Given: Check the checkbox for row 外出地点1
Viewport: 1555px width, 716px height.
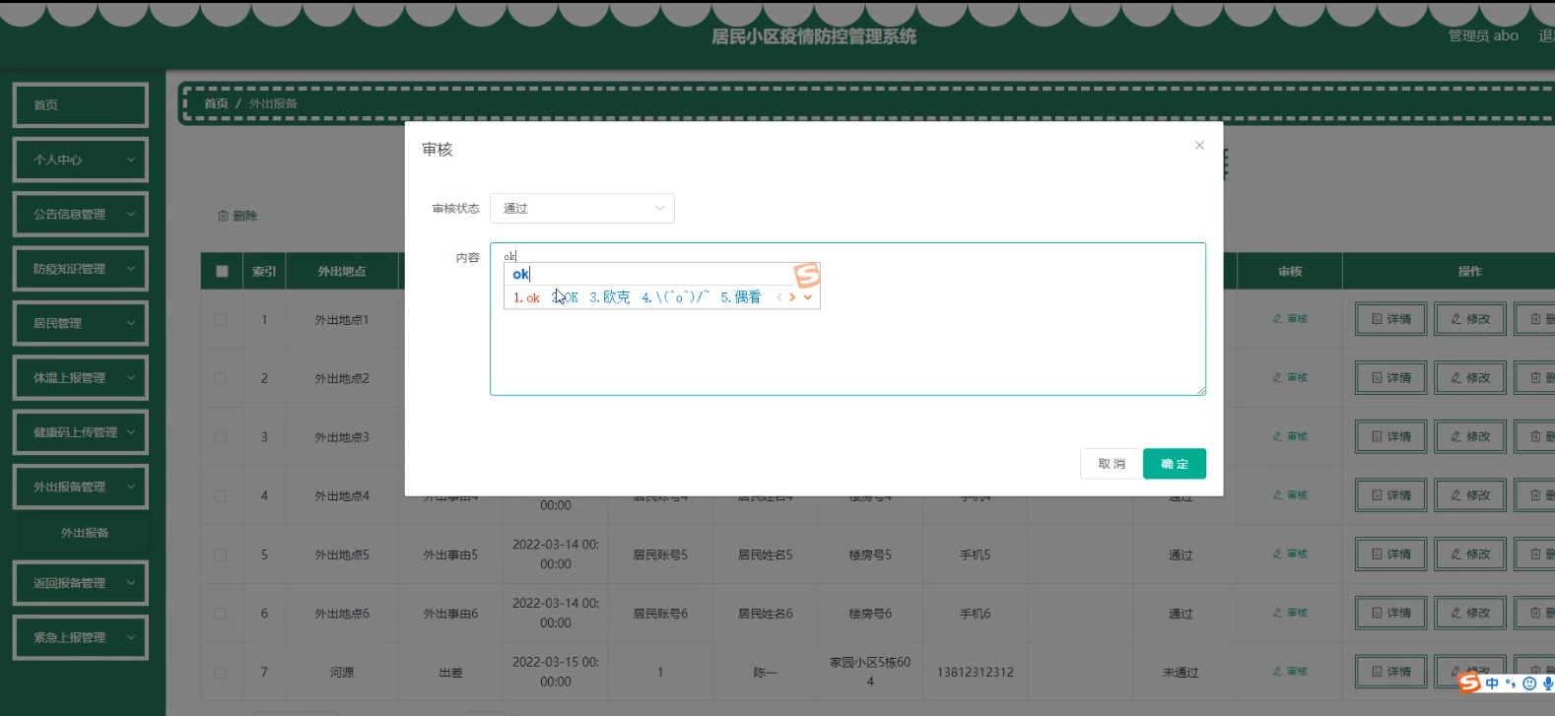Looking at the screenshot, I should [x=221, y=320].
